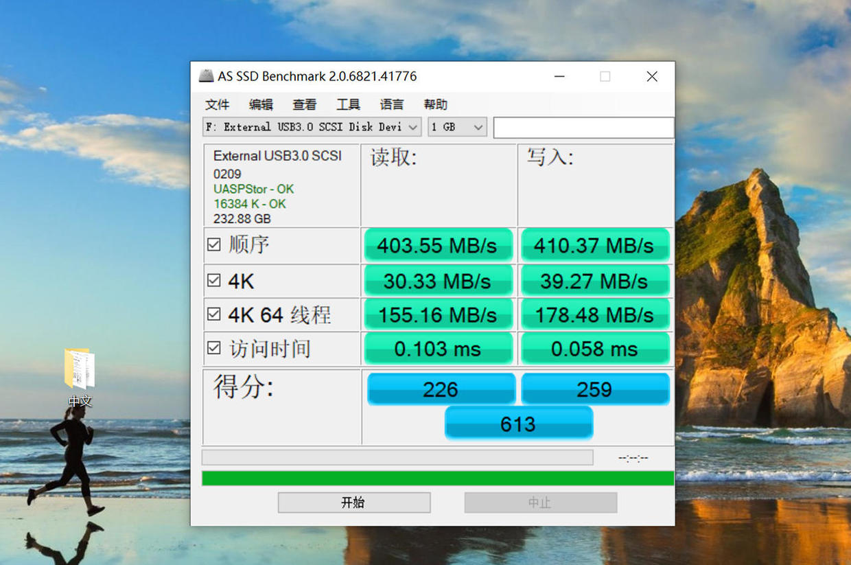Toggle the 4K test checkbox
This screenshot has height=565, width=851.
(213, 279)
